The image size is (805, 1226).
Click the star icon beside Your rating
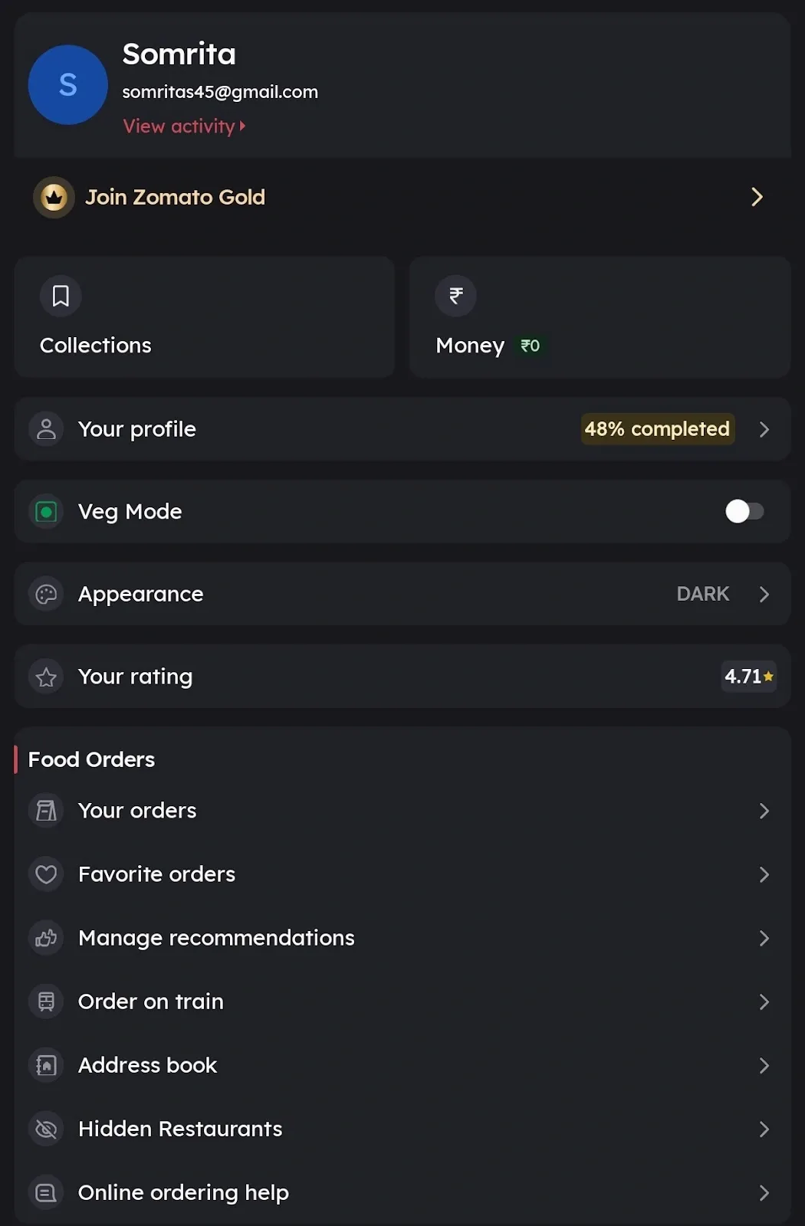pos(46,677)
